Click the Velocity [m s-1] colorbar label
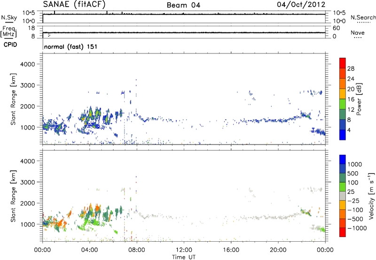376x260 pixels. pyautogui.click(x=371, y=196)
